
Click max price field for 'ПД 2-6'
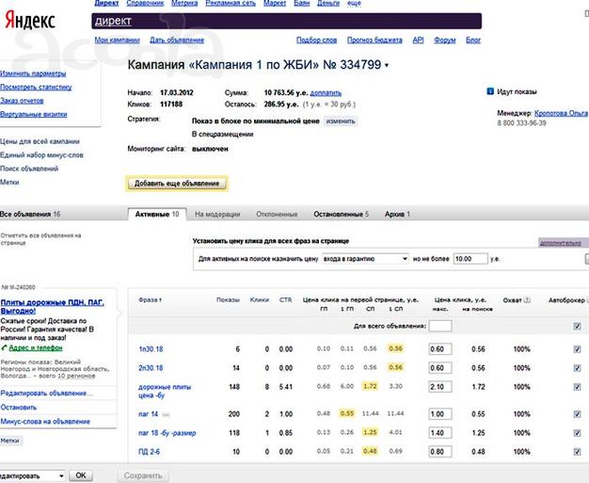click(440, 451)
